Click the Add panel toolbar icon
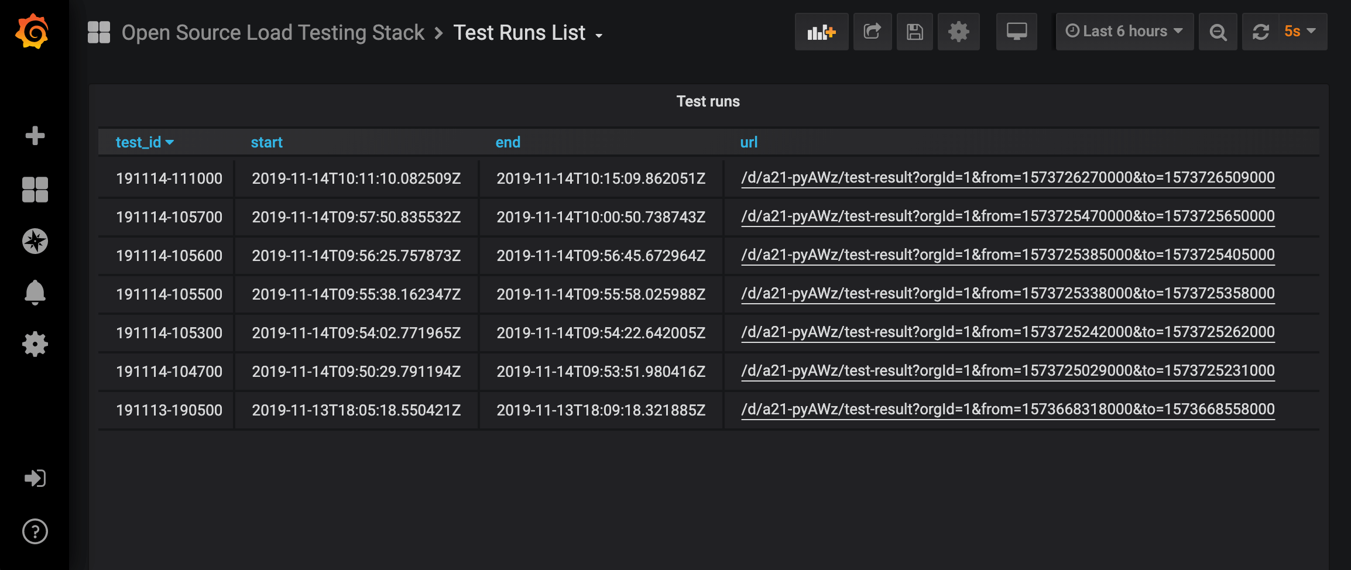1351x570 pixels. pos(821,32)
